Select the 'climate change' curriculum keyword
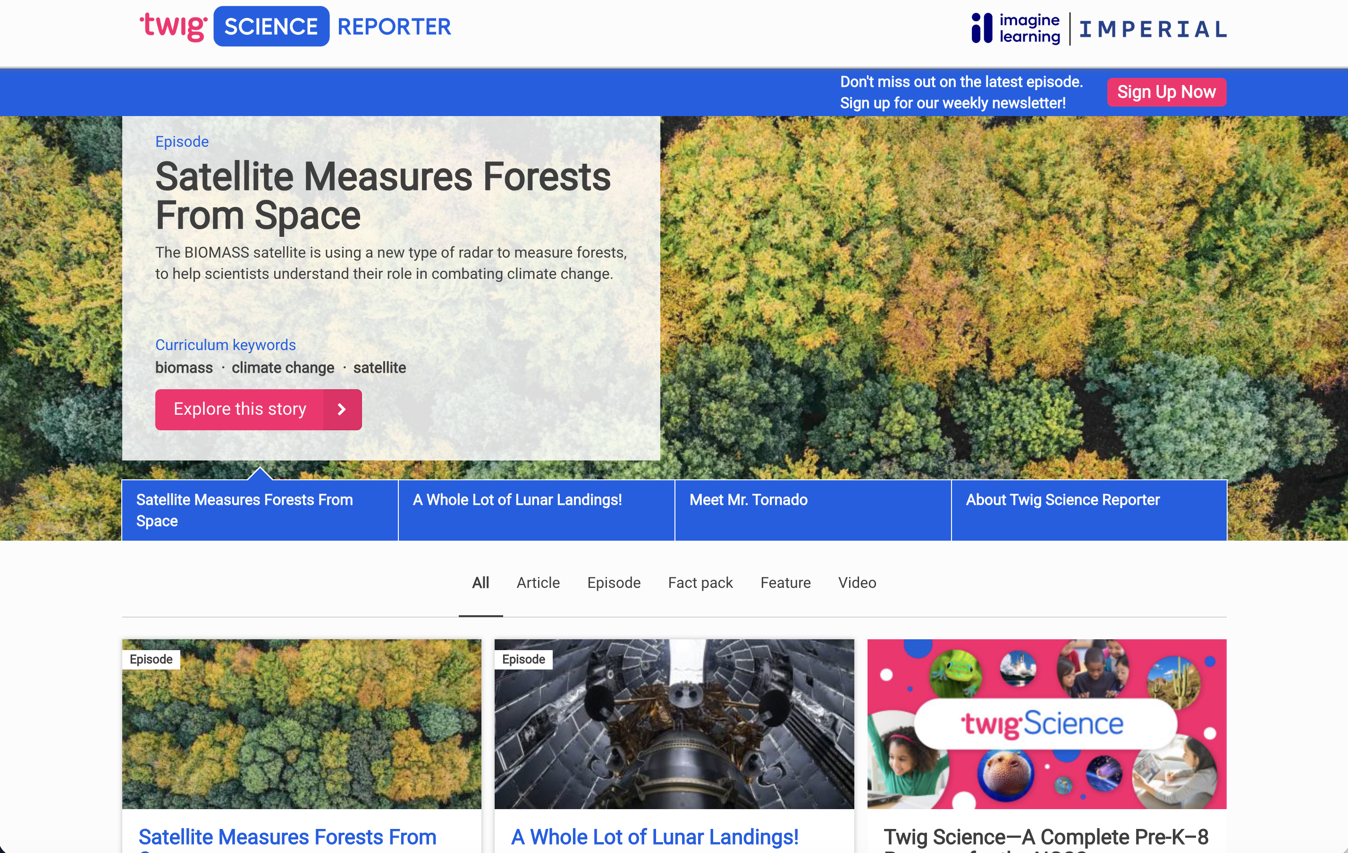Screen dimensions: 1348x853 pyautogui.click(x=283, y=368)
